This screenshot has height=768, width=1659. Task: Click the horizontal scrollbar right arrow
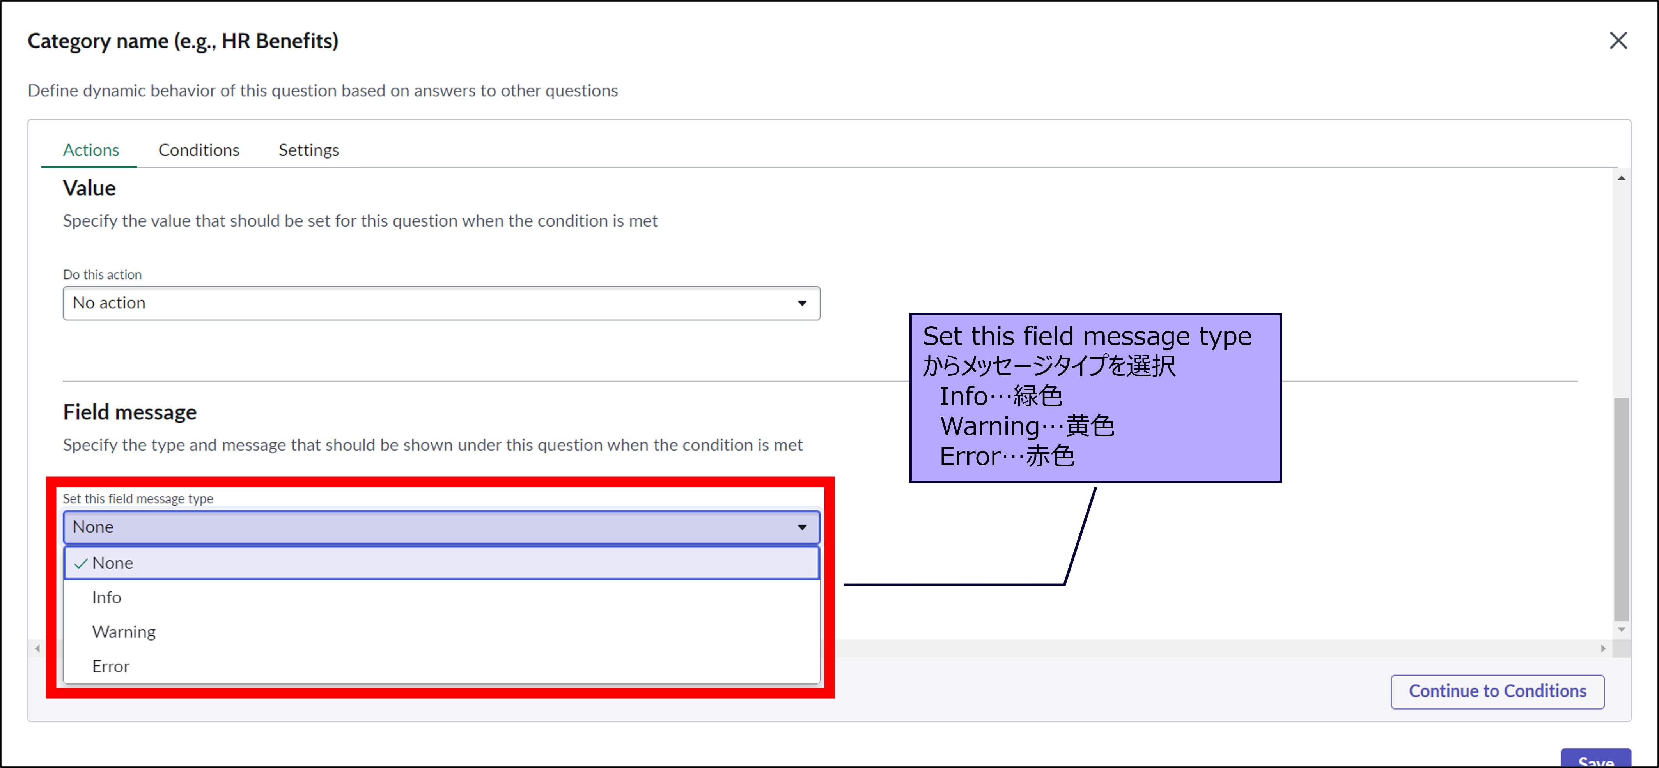coord(1603,648)
